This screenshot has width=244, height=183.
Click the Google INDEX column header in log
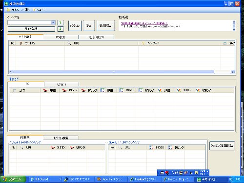click(x=126, y=90)
